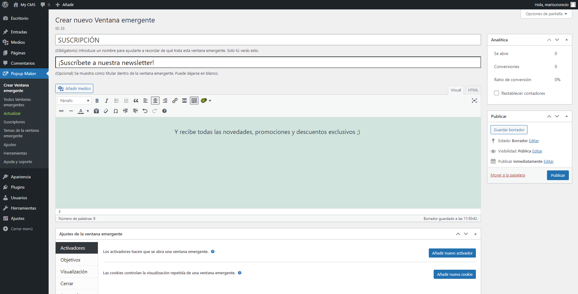Collapse the Analítica panel
The height and width of the screenshot is (294, 578).
[567, 40]
